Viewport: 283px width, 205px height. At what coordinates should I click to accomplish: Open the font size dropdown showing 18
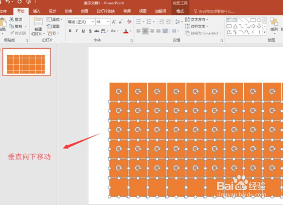click(108, 22)
